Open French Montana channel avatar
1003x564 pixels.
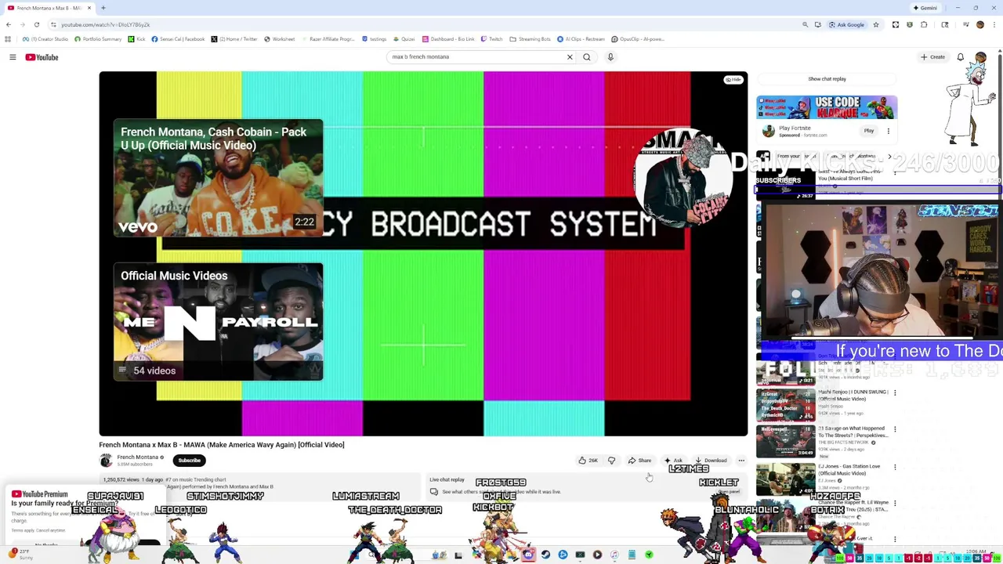tap(106, 461)
